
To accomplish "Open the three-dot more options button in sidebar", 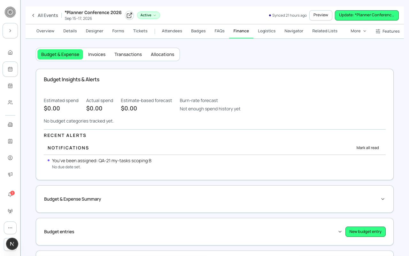I will pyautogui.click(x=10, y=228).
